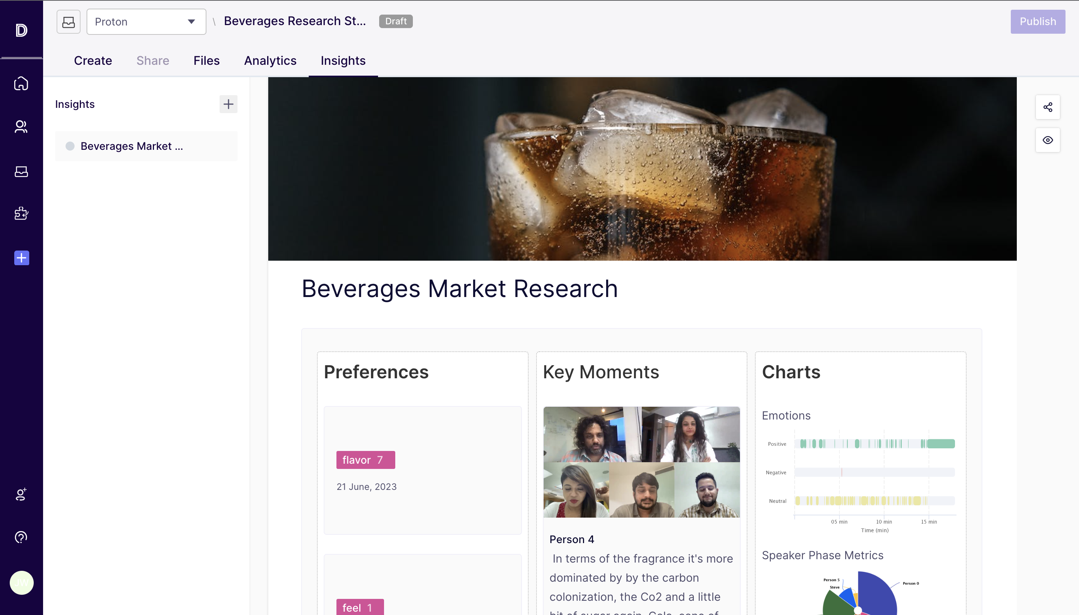The width and height of the screenshot is (1079, 615).
Task: Switch to the Analytics tab
Action: 270,60
